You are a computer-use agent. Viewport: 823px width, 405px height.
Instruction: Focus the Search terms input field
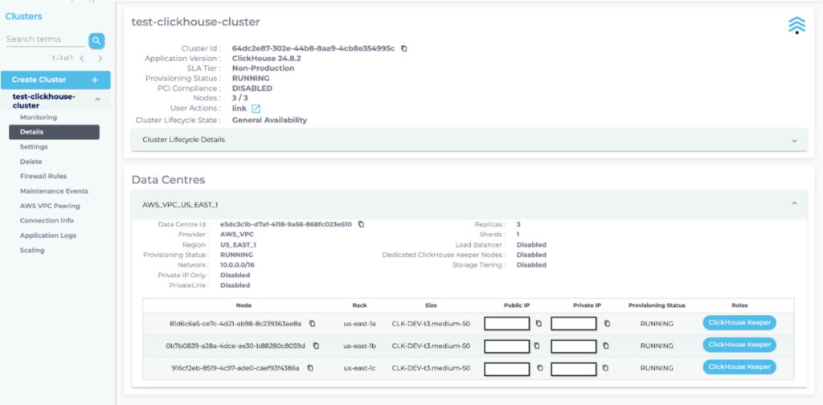[45, 40]
